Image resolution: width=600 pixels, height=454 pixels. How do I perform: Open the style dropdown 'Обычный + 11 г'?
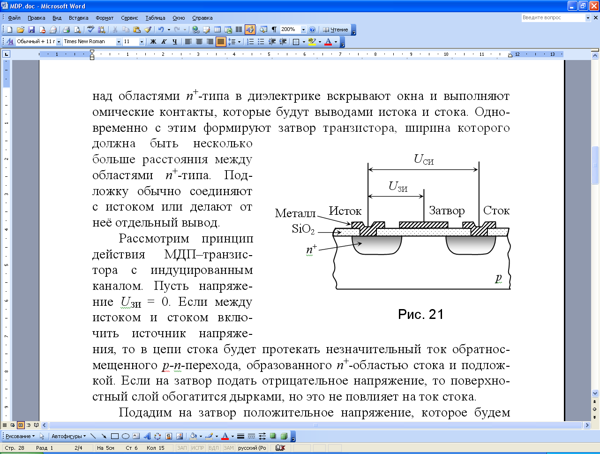pos(59,42)
